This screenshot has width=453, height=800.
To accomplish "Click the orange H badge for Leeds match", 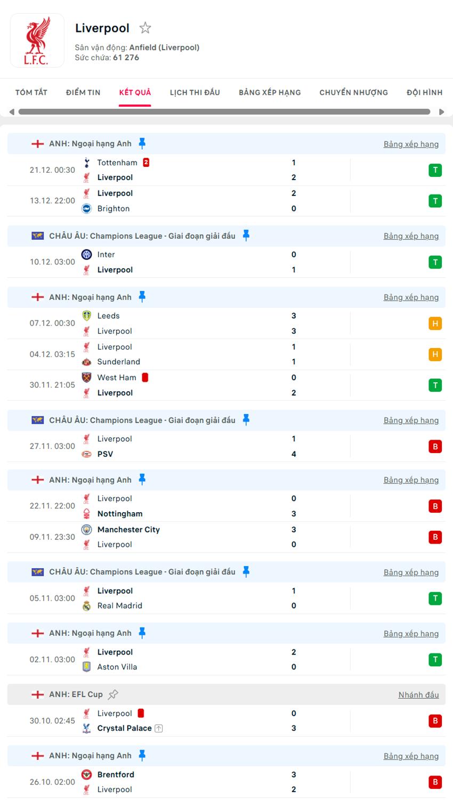I will (x=435, y=324).
